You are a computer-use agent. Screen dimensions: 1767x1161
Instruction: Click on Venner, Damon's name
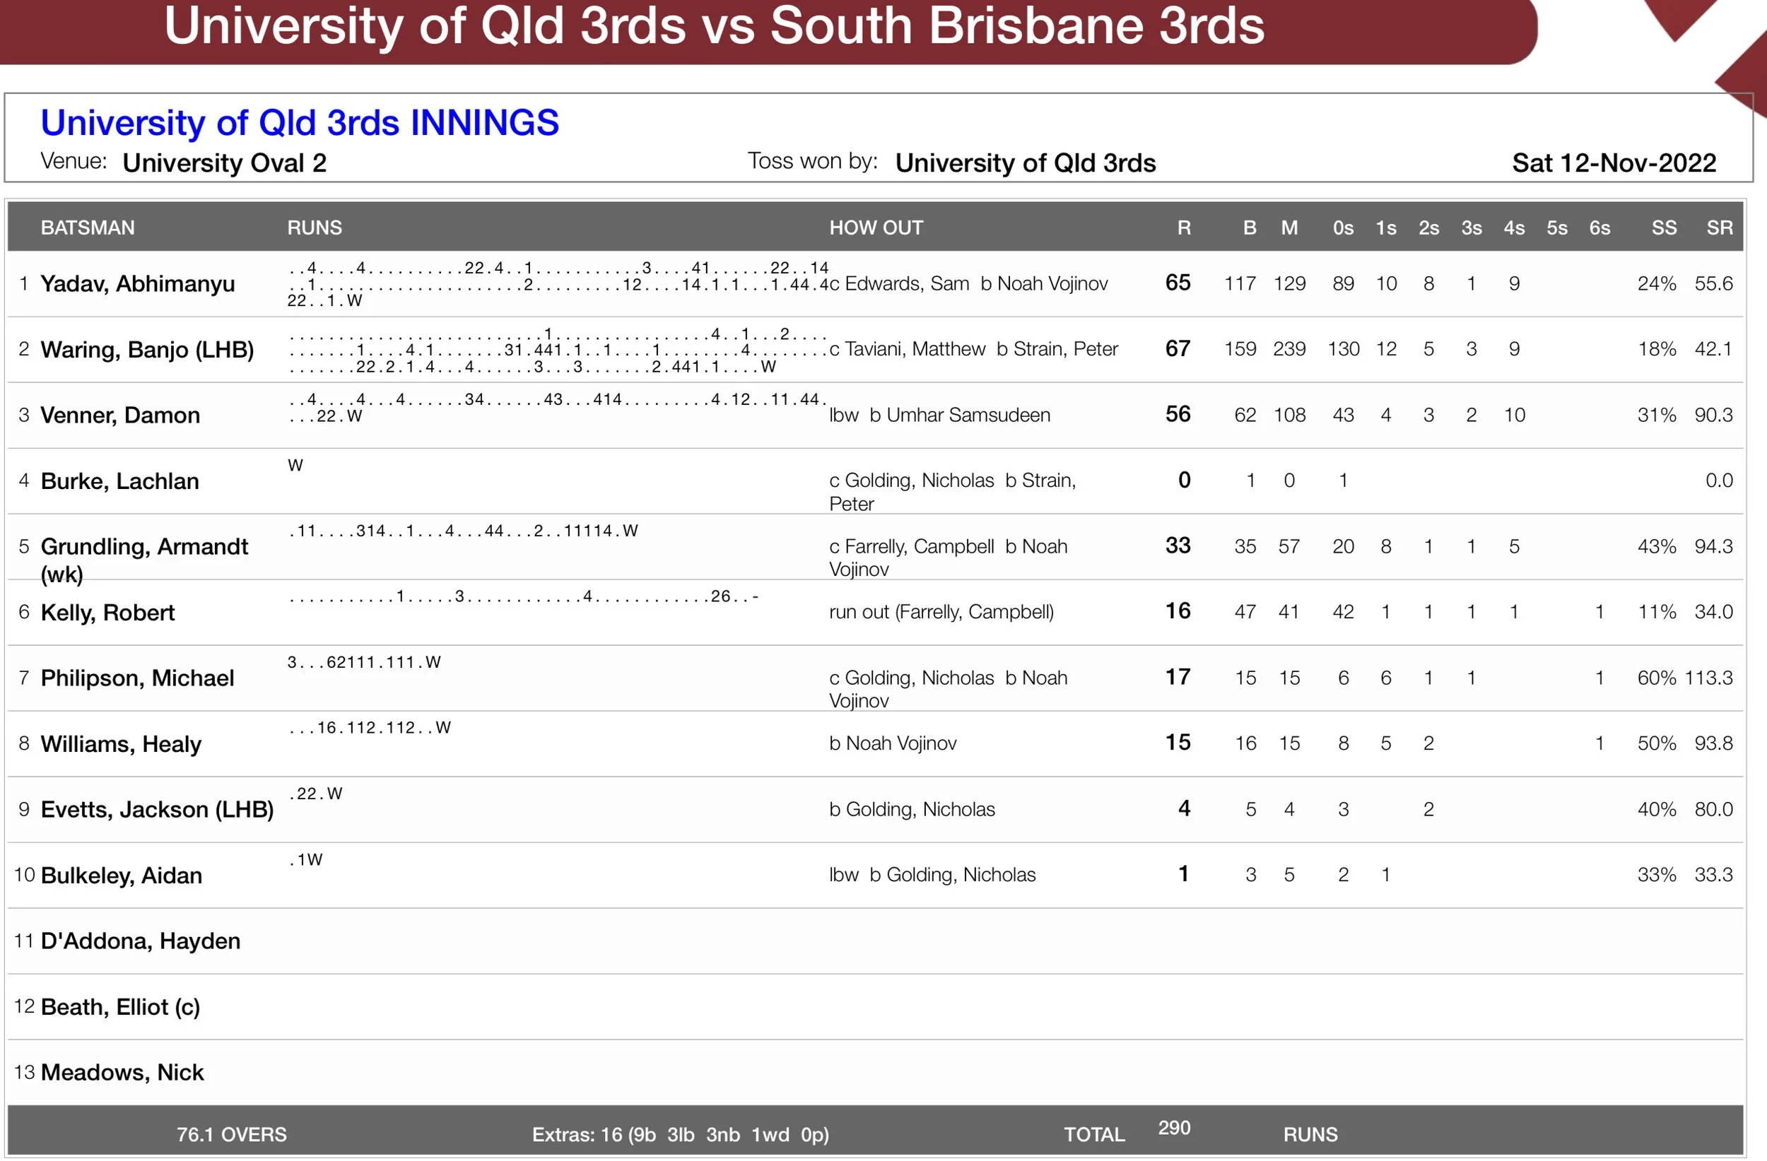pos(120,415)
